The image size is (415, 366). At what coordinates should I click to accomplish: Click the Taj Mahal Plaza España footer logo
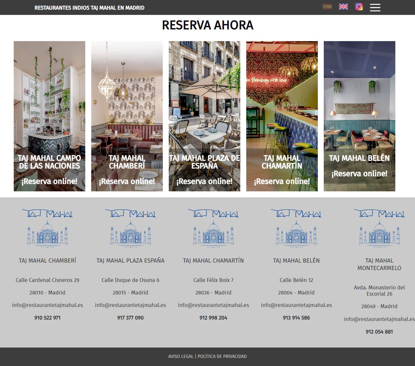[x=131, y=228]
